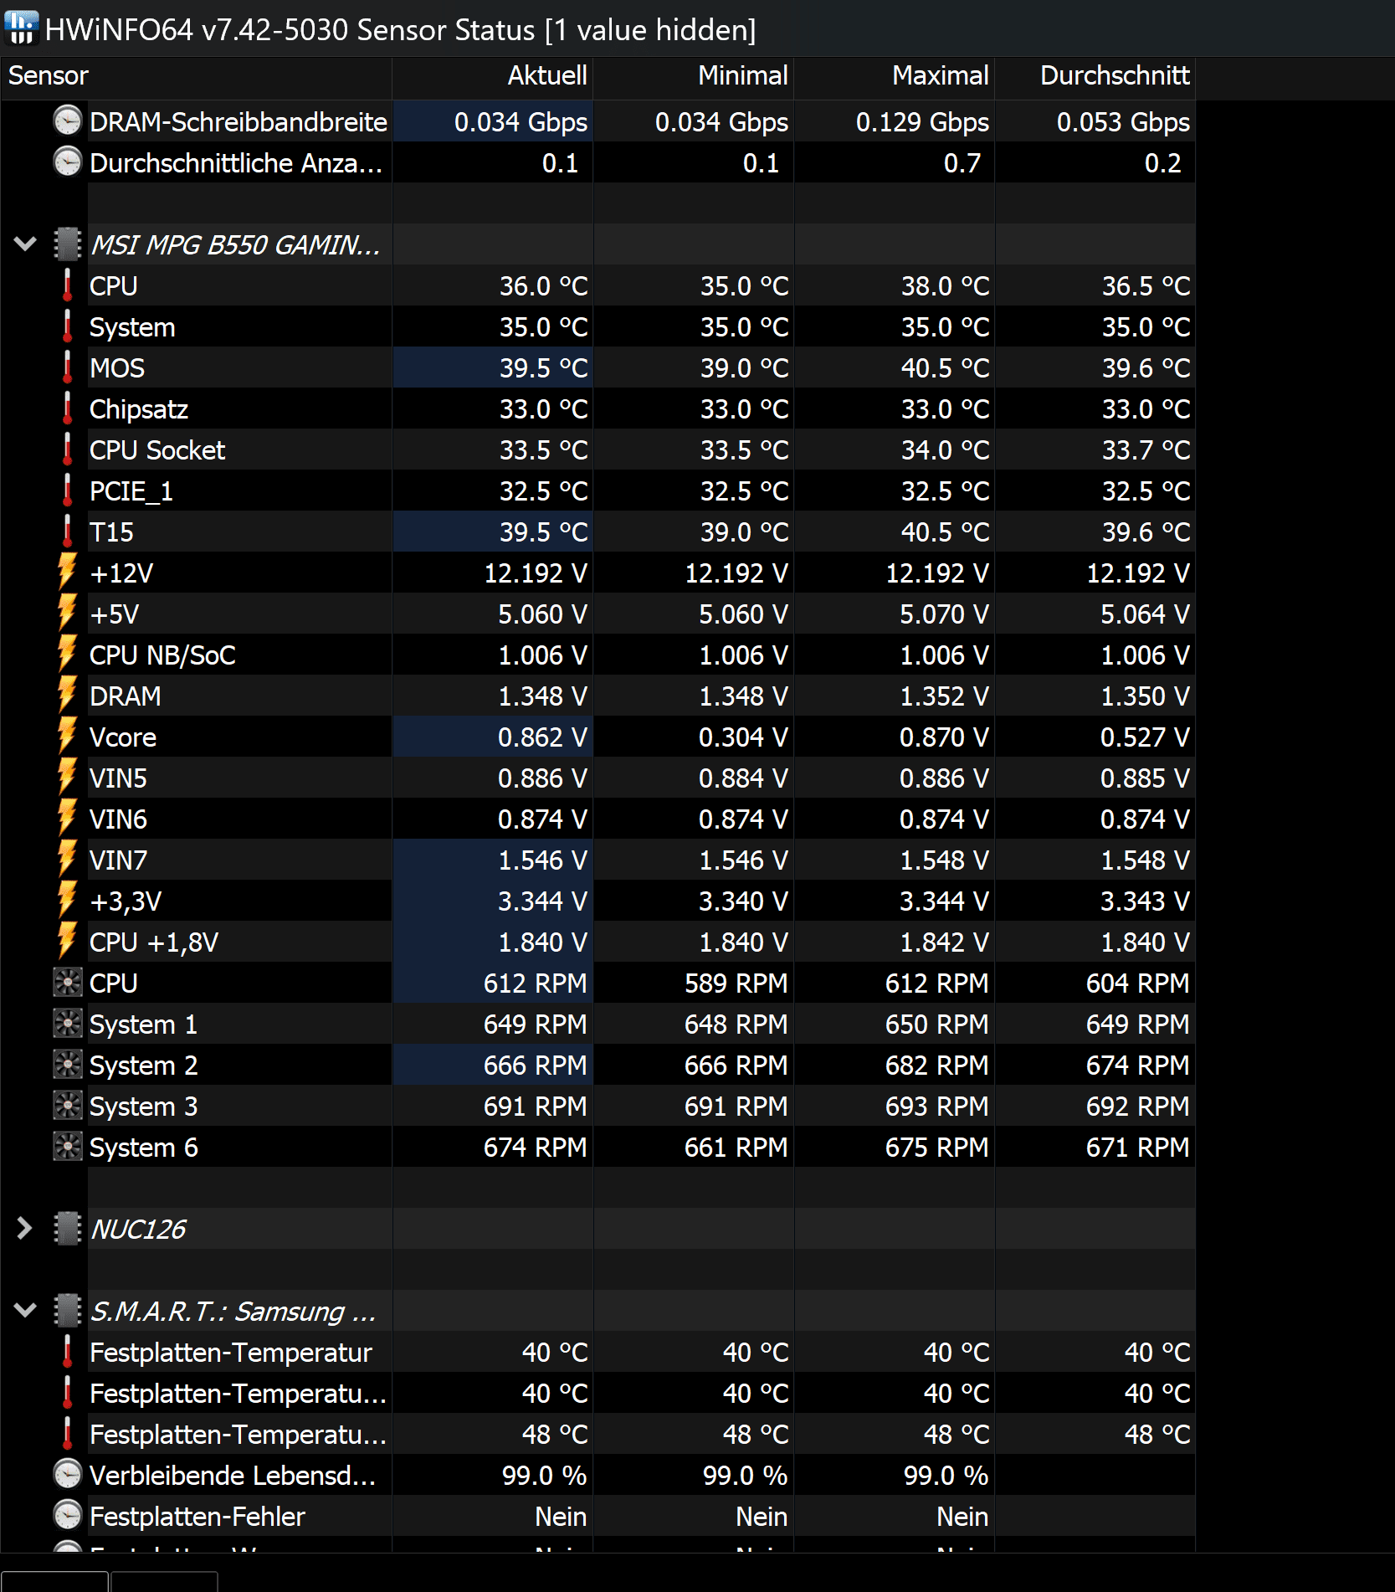The height and width of the screenshot is (1592, 1395).
Task: Select the highlighted Vcore value cell
Action: coord(492,737)
